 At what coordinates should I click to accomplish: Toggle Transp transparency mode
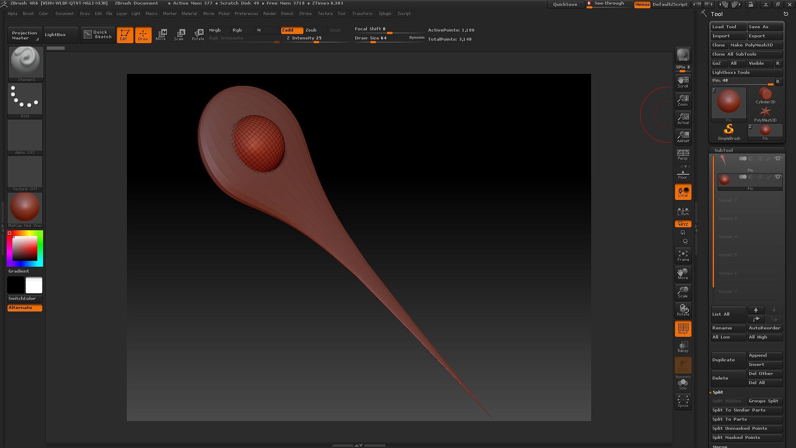tap(683, 347)
